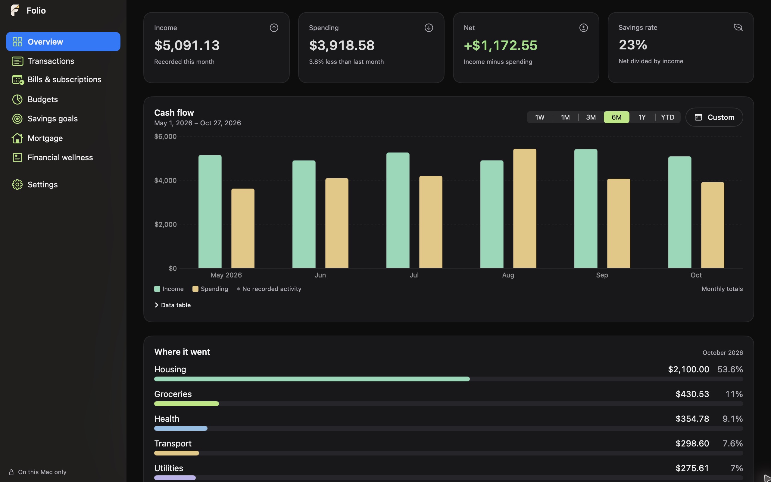Image resolution: width=771 pixels, height=482 pixels.
Task: Click the Bills & subscriptions calendar icon
Action: point(17,80)
